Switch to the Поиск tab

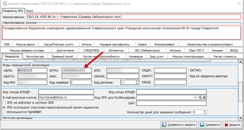(29, 11)
